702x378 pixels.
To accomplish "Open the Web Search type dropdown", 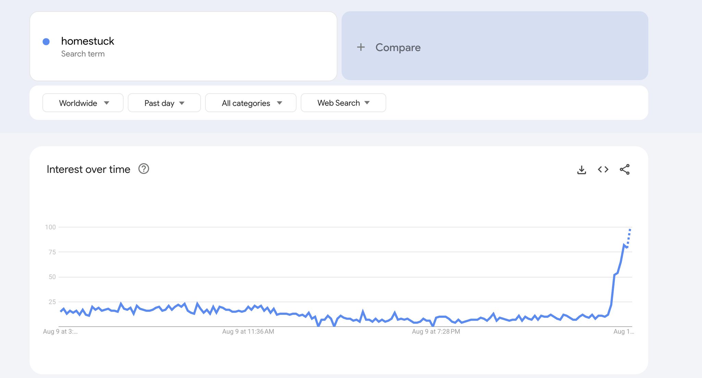I will [343, 103].
